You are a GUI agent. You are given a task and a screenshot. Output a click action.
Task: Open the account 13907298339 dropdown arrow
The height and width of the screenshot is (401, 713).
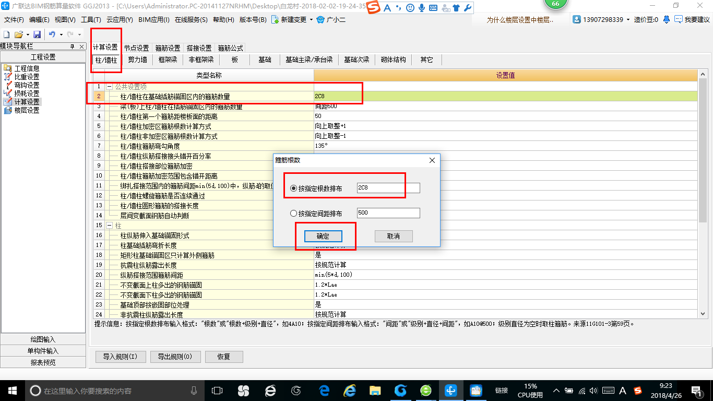628,19
